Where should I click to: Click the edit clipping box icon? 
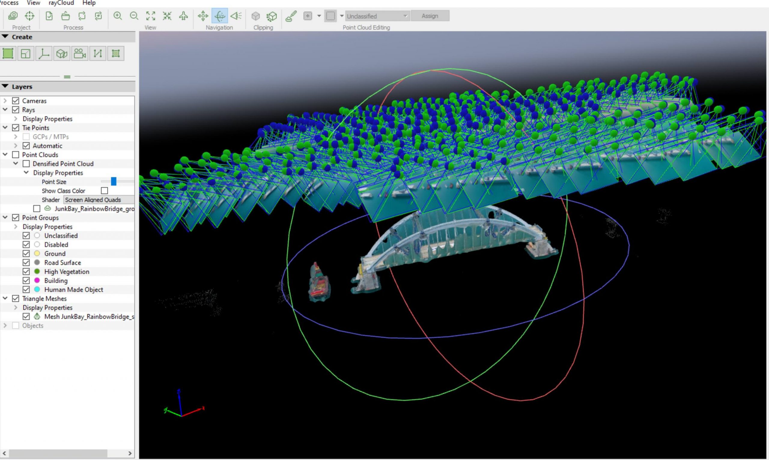pos(272,16)
